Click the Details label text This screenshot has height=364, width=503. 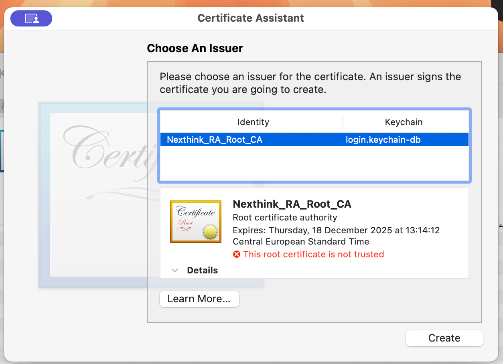202,270
